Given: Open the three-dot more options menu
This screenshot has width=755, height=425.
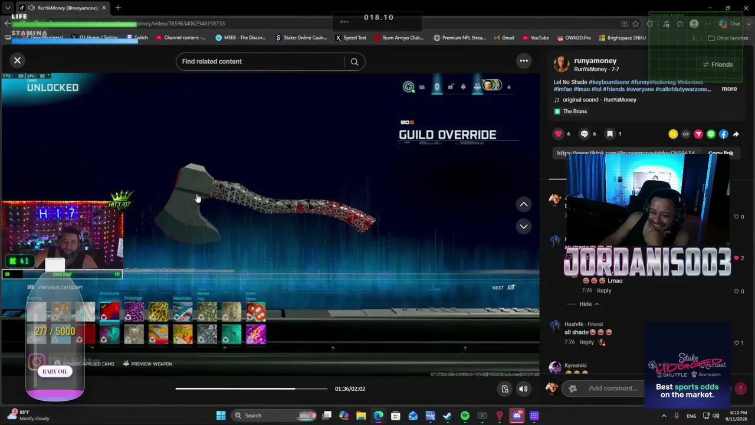Looking at the screenshot, I should [x=523, y=61].
